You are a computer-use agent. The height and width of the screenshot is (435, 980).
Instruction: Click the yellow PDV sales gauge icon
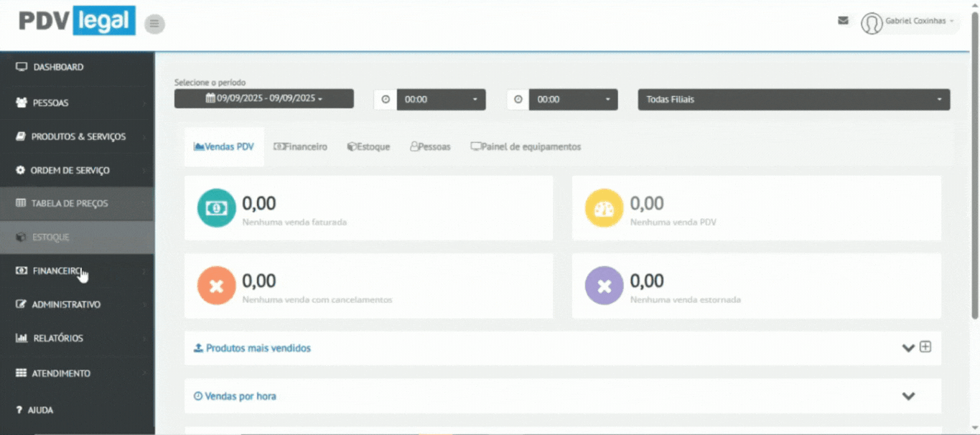pos(604,208)
